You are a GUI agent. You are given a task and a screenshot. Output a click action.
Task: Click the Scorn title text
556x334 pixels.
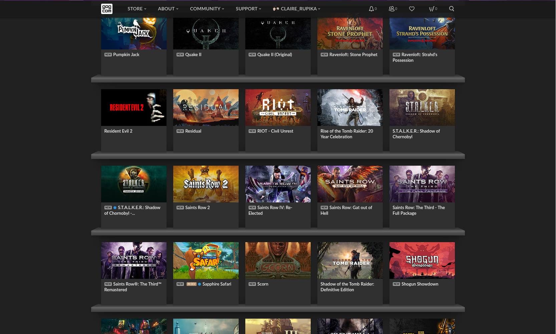coord(263,284)
